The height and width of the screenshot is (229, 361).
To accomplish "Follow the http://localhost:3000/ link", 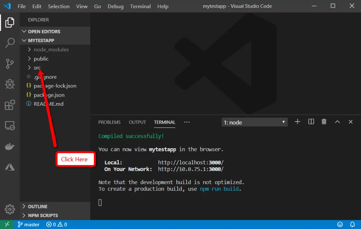I will (191, 163).
